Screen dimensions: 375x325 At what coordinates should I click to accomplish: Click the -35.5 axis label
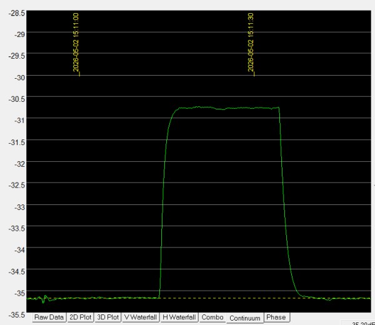click(x=16, y=315)
